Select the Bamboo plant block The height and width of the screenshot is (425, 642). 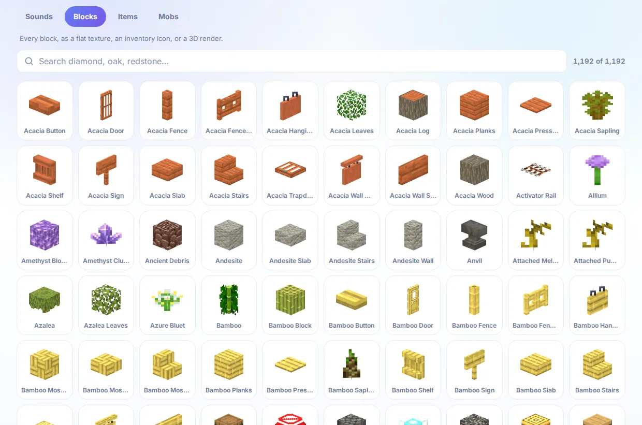pos(229,305)
